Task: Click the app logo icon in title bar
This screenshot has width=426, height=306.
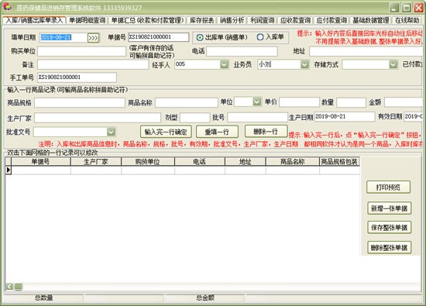Action: (7, 7)
